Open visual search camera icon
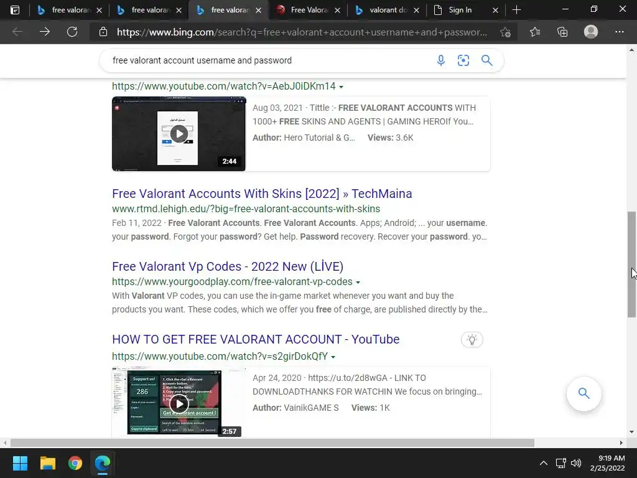Image resolution: width=637 pixels, height=478 pixels. click(x=463, y=60)
